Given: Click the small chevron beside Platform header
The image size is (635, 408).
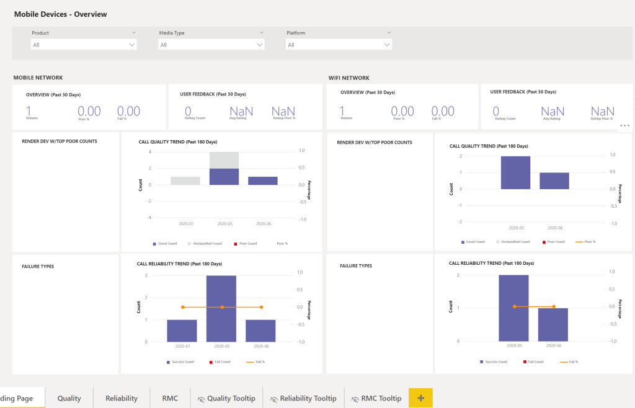Looking at the screenshot, I should (x=389, y=32).
